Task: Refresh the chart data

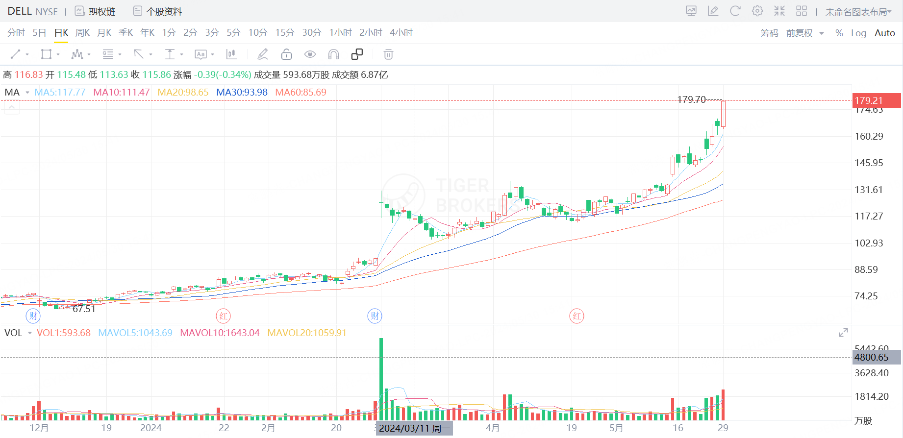Action: point(735,11)
